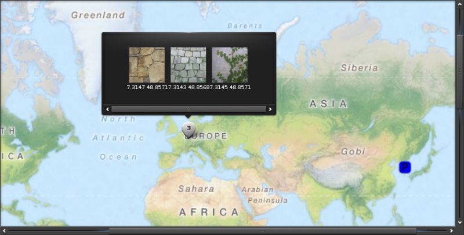Click the EUROPE map label
This screenshot has width=464, height=235.
pos(206,136)
